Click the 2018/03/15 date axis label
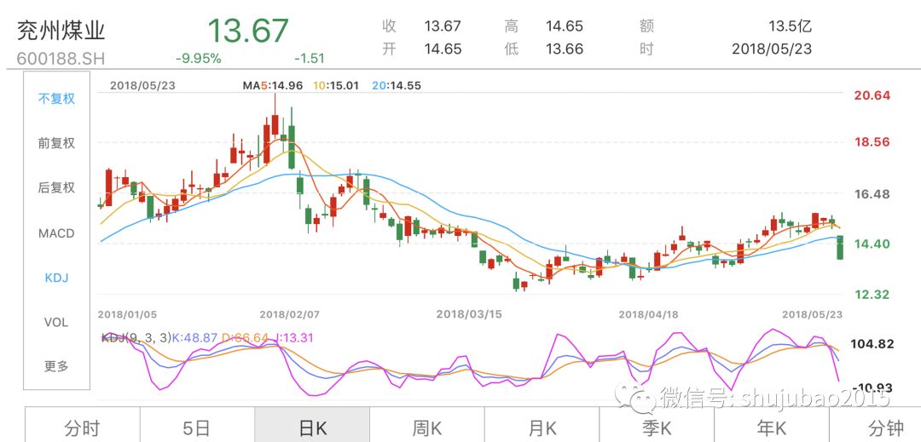The image size is (921, 442). [x=469, y=315]
